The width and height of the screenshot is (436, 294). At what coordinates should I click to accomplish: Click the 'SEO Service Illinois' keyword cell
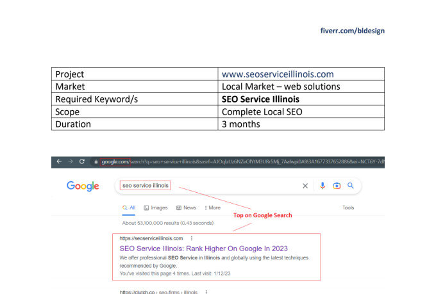301,99
